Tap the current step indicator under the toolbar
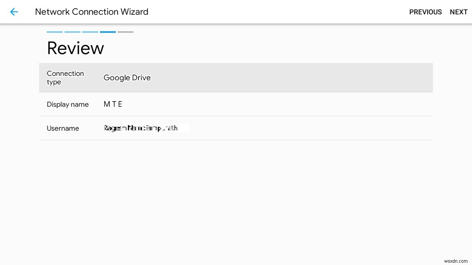 pos(107,32)
